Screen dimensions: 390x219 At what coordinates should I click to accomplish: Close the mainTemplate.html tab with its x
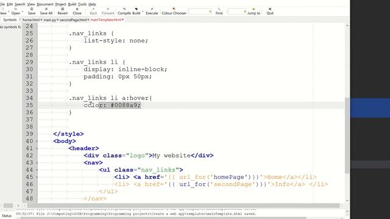pos(123,19)
